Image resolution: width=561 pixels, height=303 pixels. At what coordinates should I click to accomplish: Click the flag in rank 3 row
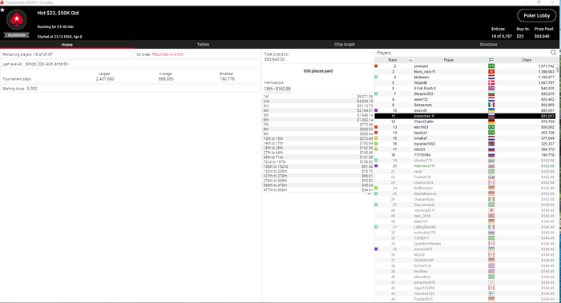(491, 72)
